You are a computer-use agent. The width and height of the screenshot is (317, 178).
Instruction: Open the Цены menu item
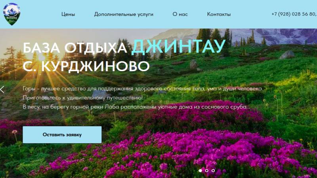coord(68,14)
